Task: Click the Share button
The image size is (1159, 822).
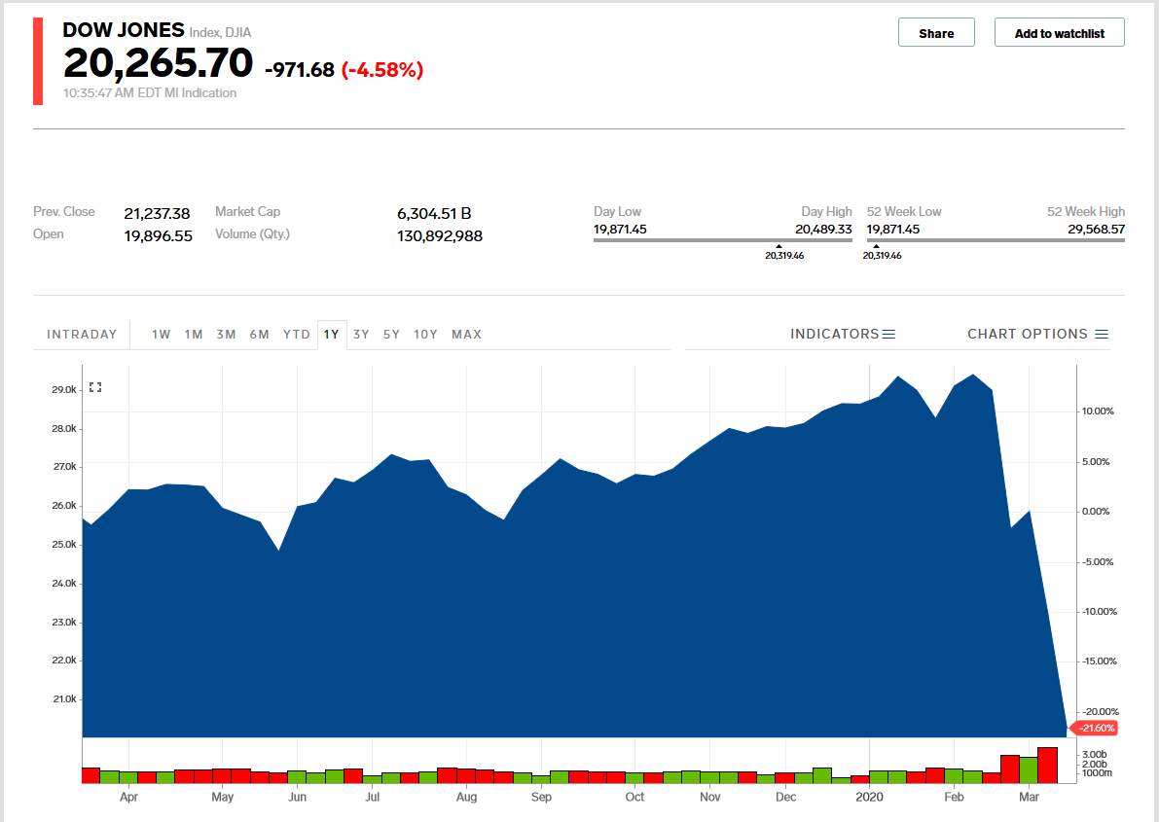Action: [x=936, y=33]
